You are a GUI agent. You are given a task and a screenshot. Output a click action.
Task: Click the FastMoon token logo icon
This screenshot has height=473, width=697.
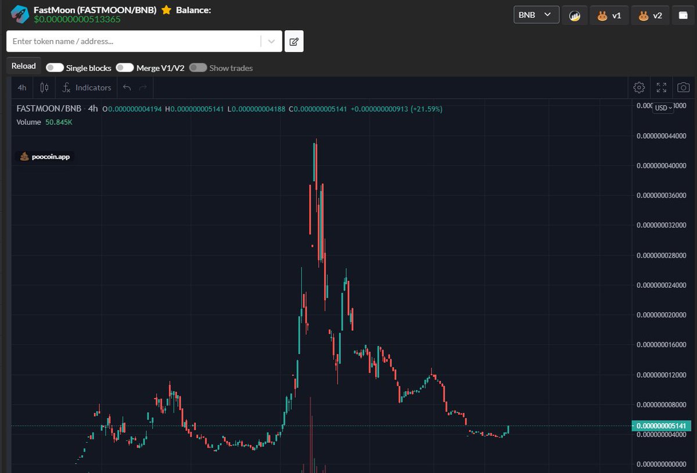point(20,15)
